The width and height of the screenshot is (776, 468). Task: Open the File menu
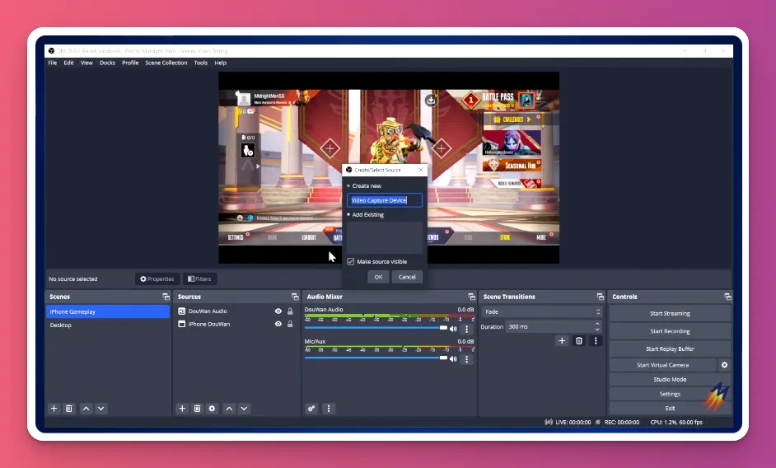coord(53,63)
